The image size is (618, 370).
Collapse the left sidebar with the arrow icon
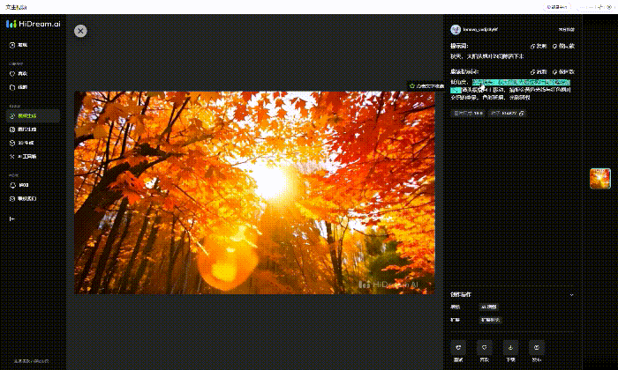(12, 218)
